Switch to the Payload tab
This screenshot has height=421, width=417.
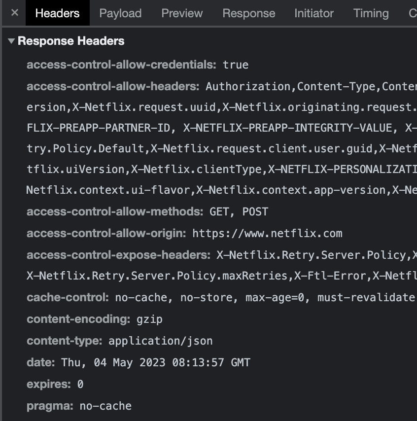pos(120,13)
